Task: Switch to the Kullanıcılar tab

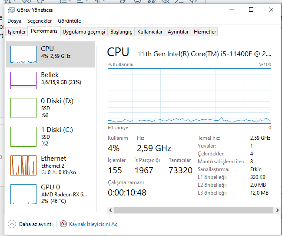Action: pos(149,32)
